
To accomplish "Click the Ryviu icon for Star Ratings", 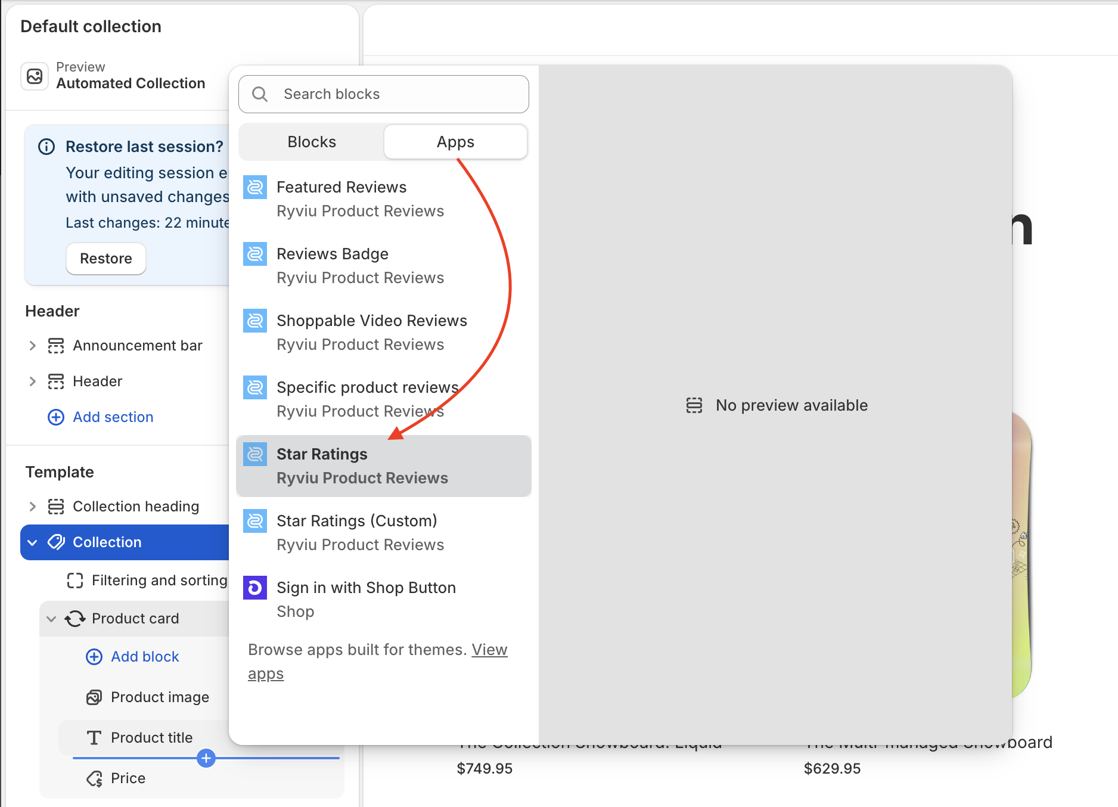I will click(255, 455).
